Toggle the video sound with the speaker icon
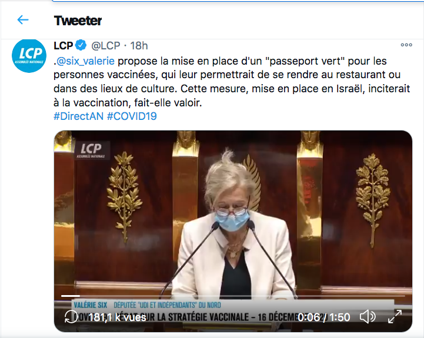424x338 pixels. click(x=368, y=317)
